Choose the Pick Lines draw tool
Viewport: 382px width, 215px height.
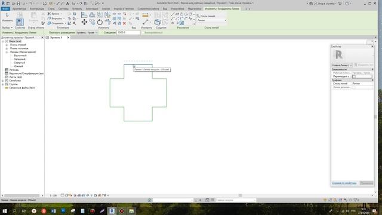click(x=181, y=23)
